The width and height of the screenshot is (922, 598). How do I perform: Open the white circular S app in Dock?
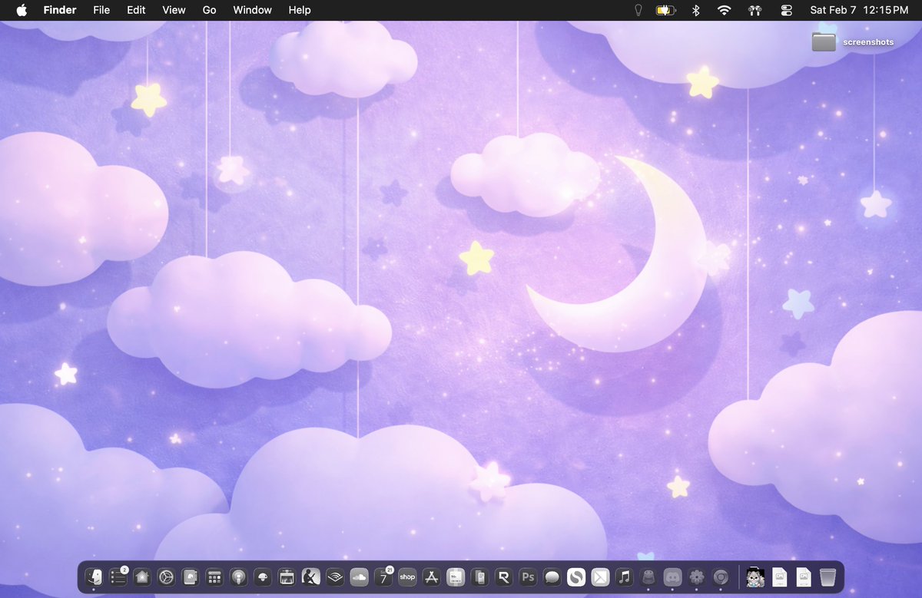click(576, 577)
